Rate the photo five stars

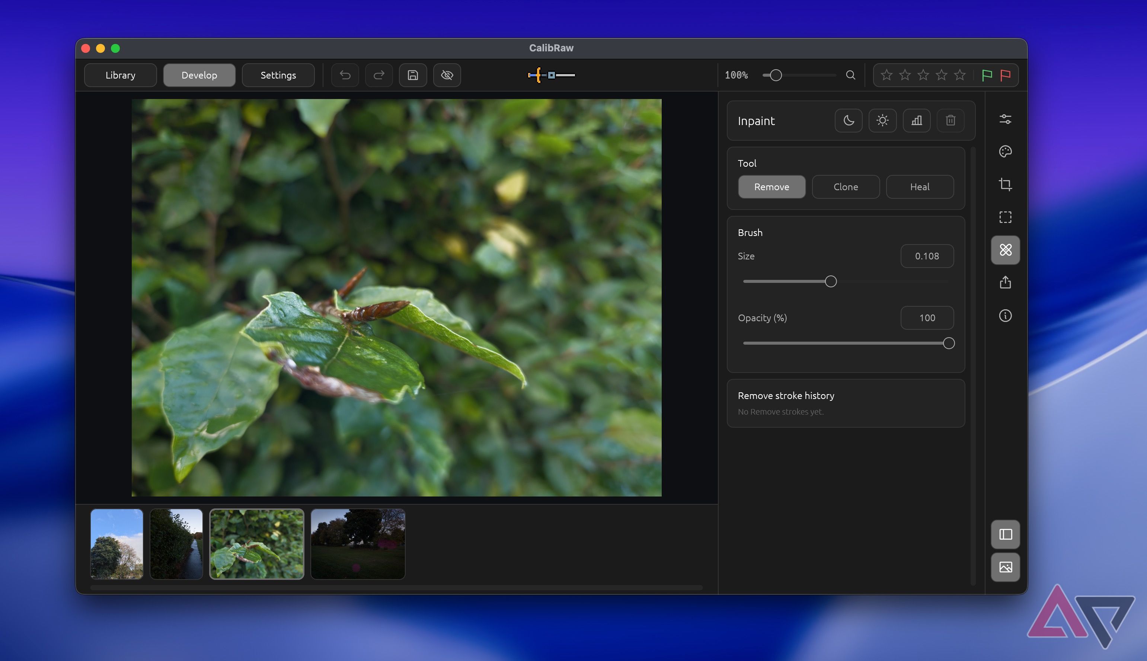[x=959, y=75]
